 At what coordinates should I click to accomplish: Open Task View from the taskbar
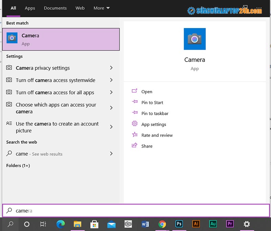point(43,224)
